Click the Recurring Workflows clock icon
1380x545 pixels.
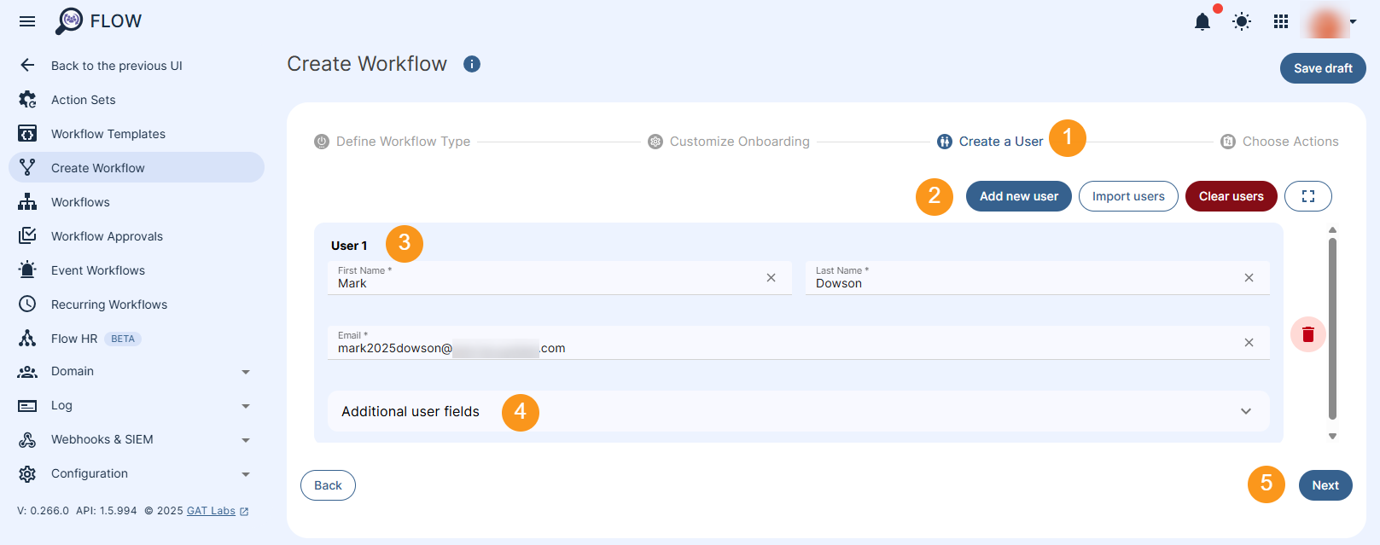tap(27, 304)
